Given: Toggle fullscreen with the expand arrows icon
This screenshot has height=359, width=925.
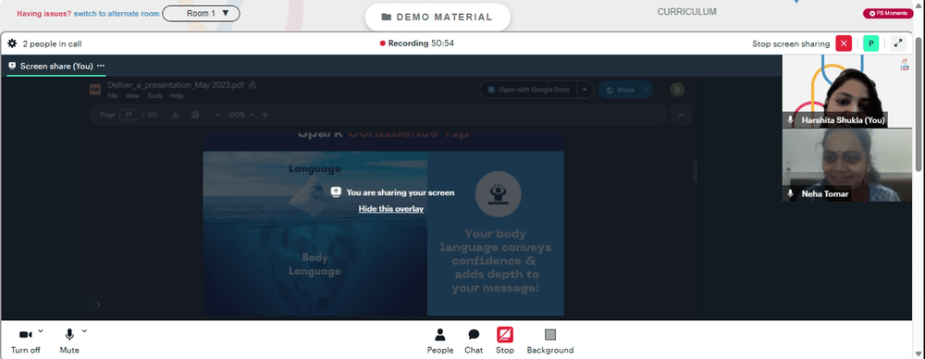Looking at the screenshot, I should pos(898,43).
